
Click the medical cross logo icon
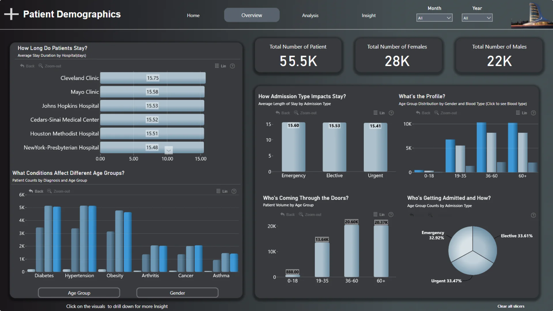11,14
